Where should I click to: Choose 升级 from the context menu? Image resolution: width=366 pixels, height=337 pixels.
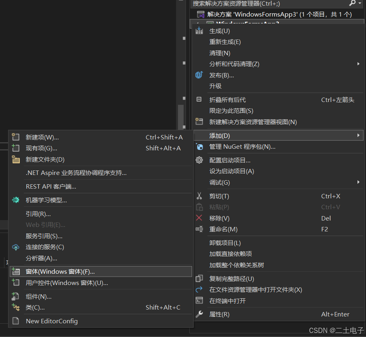[x=278, y=86]
